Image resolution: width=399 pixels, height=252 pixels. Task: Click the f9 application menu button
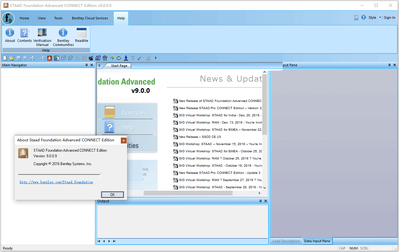(8, 18)
